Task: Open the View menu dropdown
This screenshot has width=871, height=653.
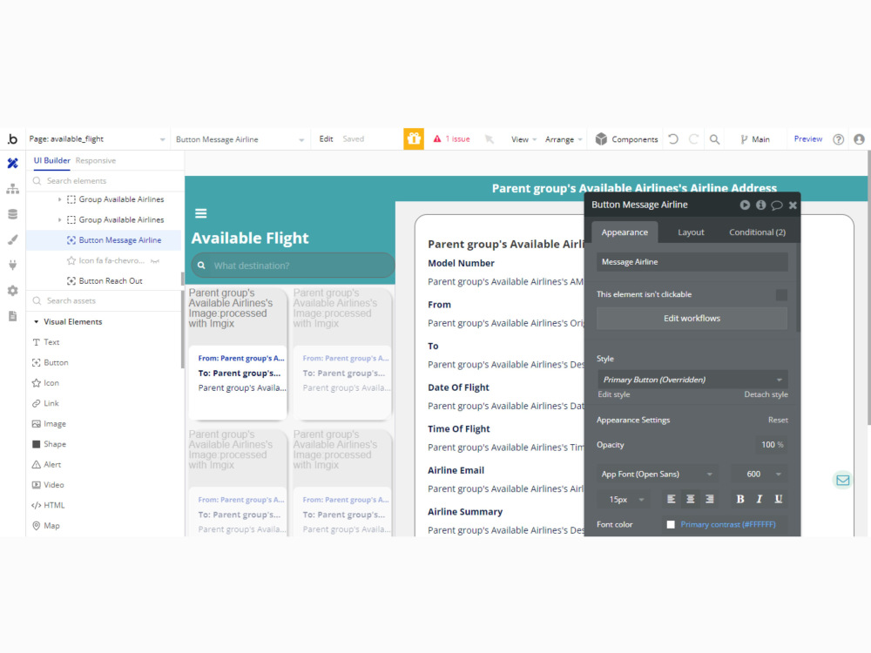Action: tap(523, 139)
